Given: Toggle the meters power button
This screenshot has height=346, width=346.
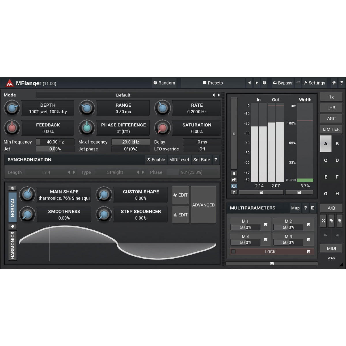Looking at the screenshot, I should coord(234,186).
